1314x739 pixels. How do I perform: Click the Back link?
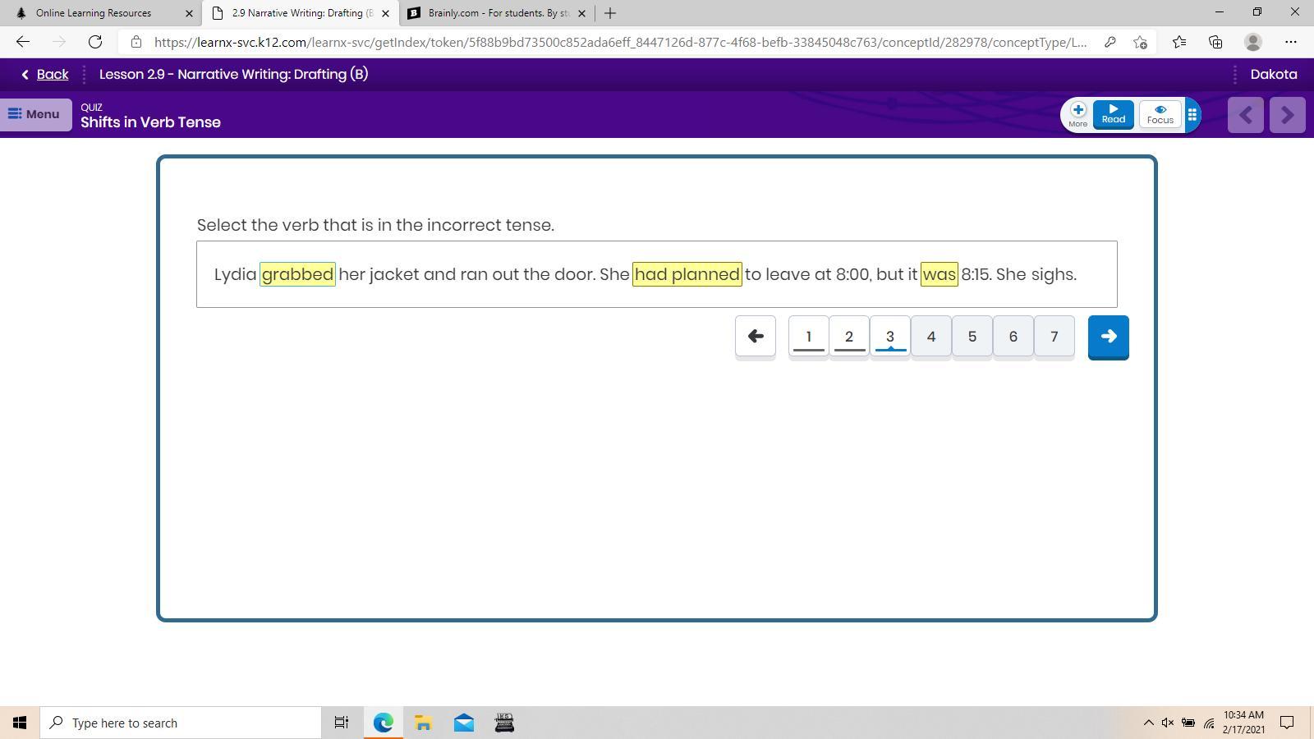[45, 75]
